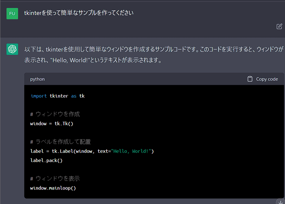Click the python language label

pos(37,79)
